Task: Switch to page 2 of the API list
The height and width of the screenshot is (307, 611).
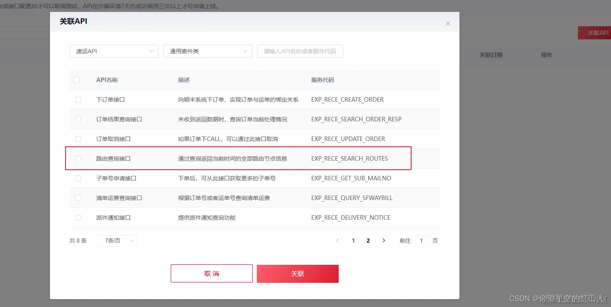Action: click(x=368, y=241)
